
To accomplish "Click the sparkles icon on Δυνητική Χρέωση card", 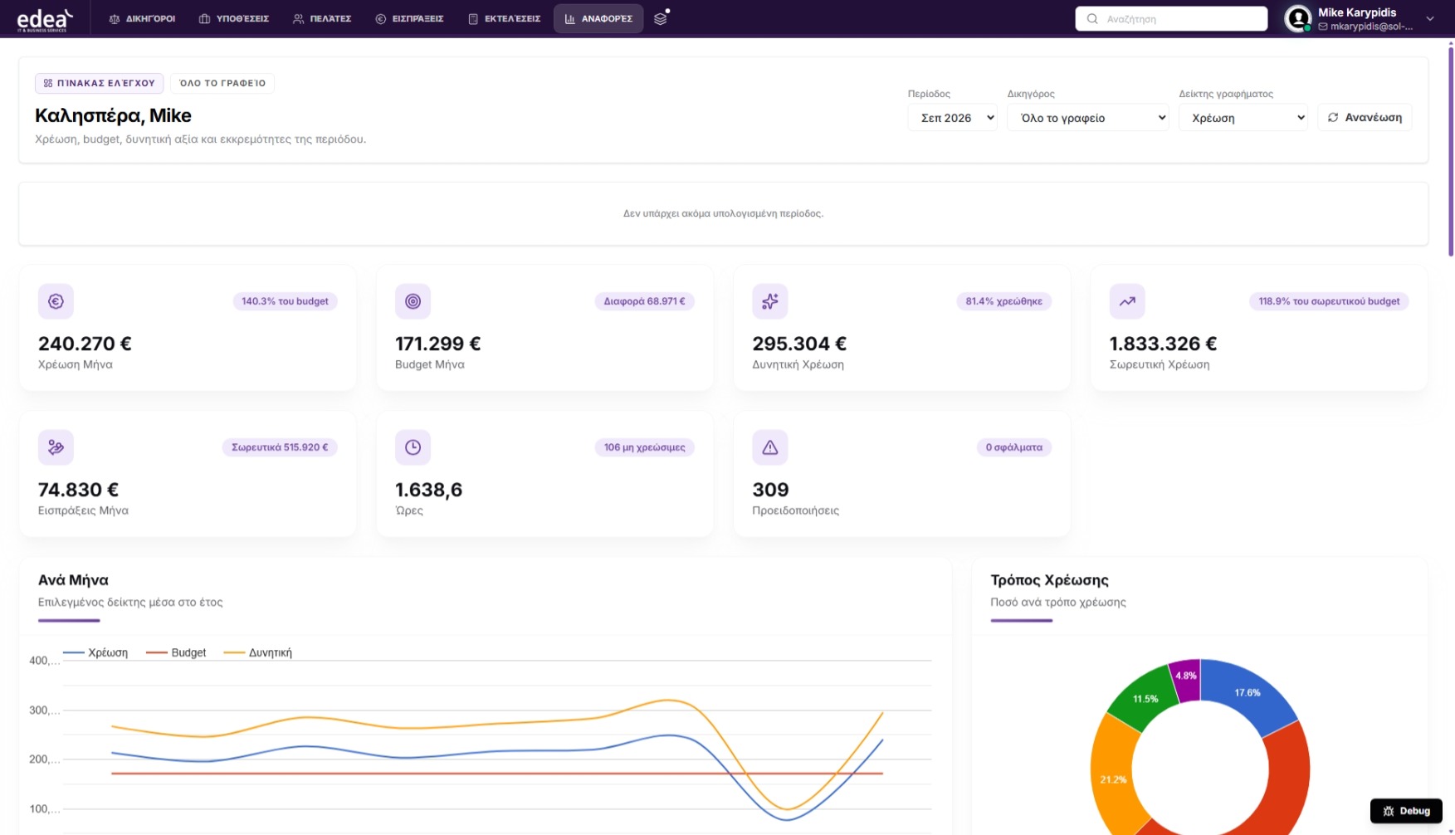I will [x=770, y=301].
